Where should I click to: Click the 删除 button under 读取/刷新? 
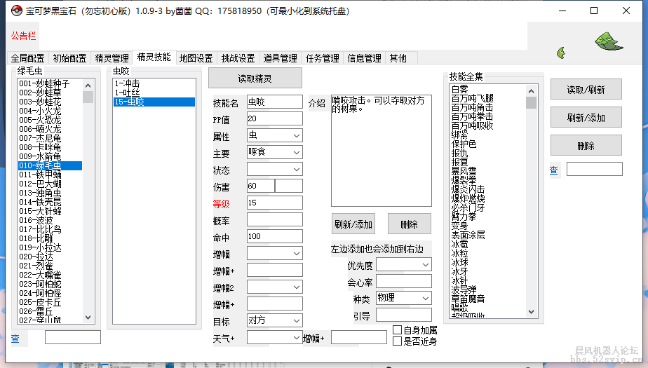586,145
